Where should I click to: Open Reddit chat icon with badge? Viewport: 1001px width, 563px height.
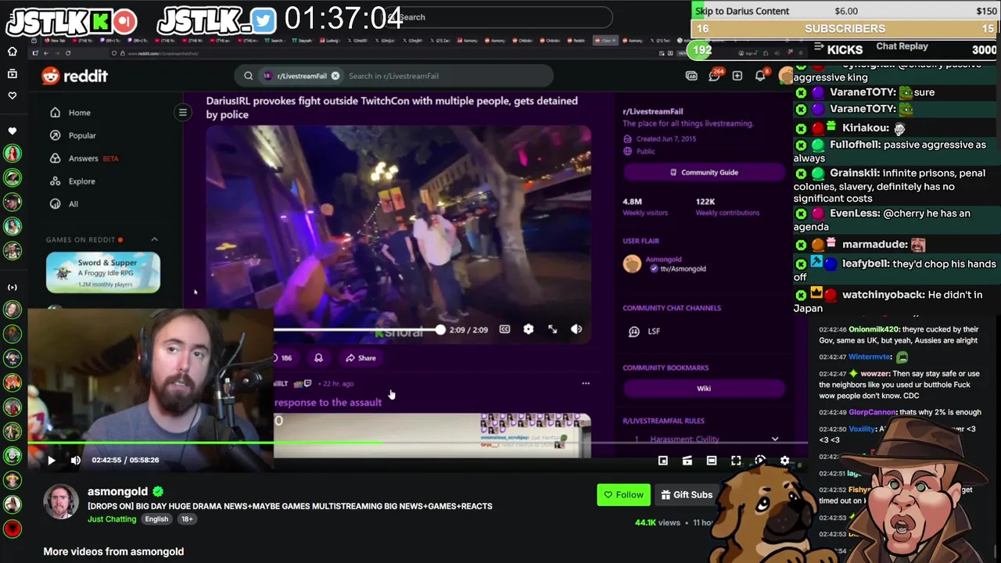pyautogui.click(x=714, y=76)
